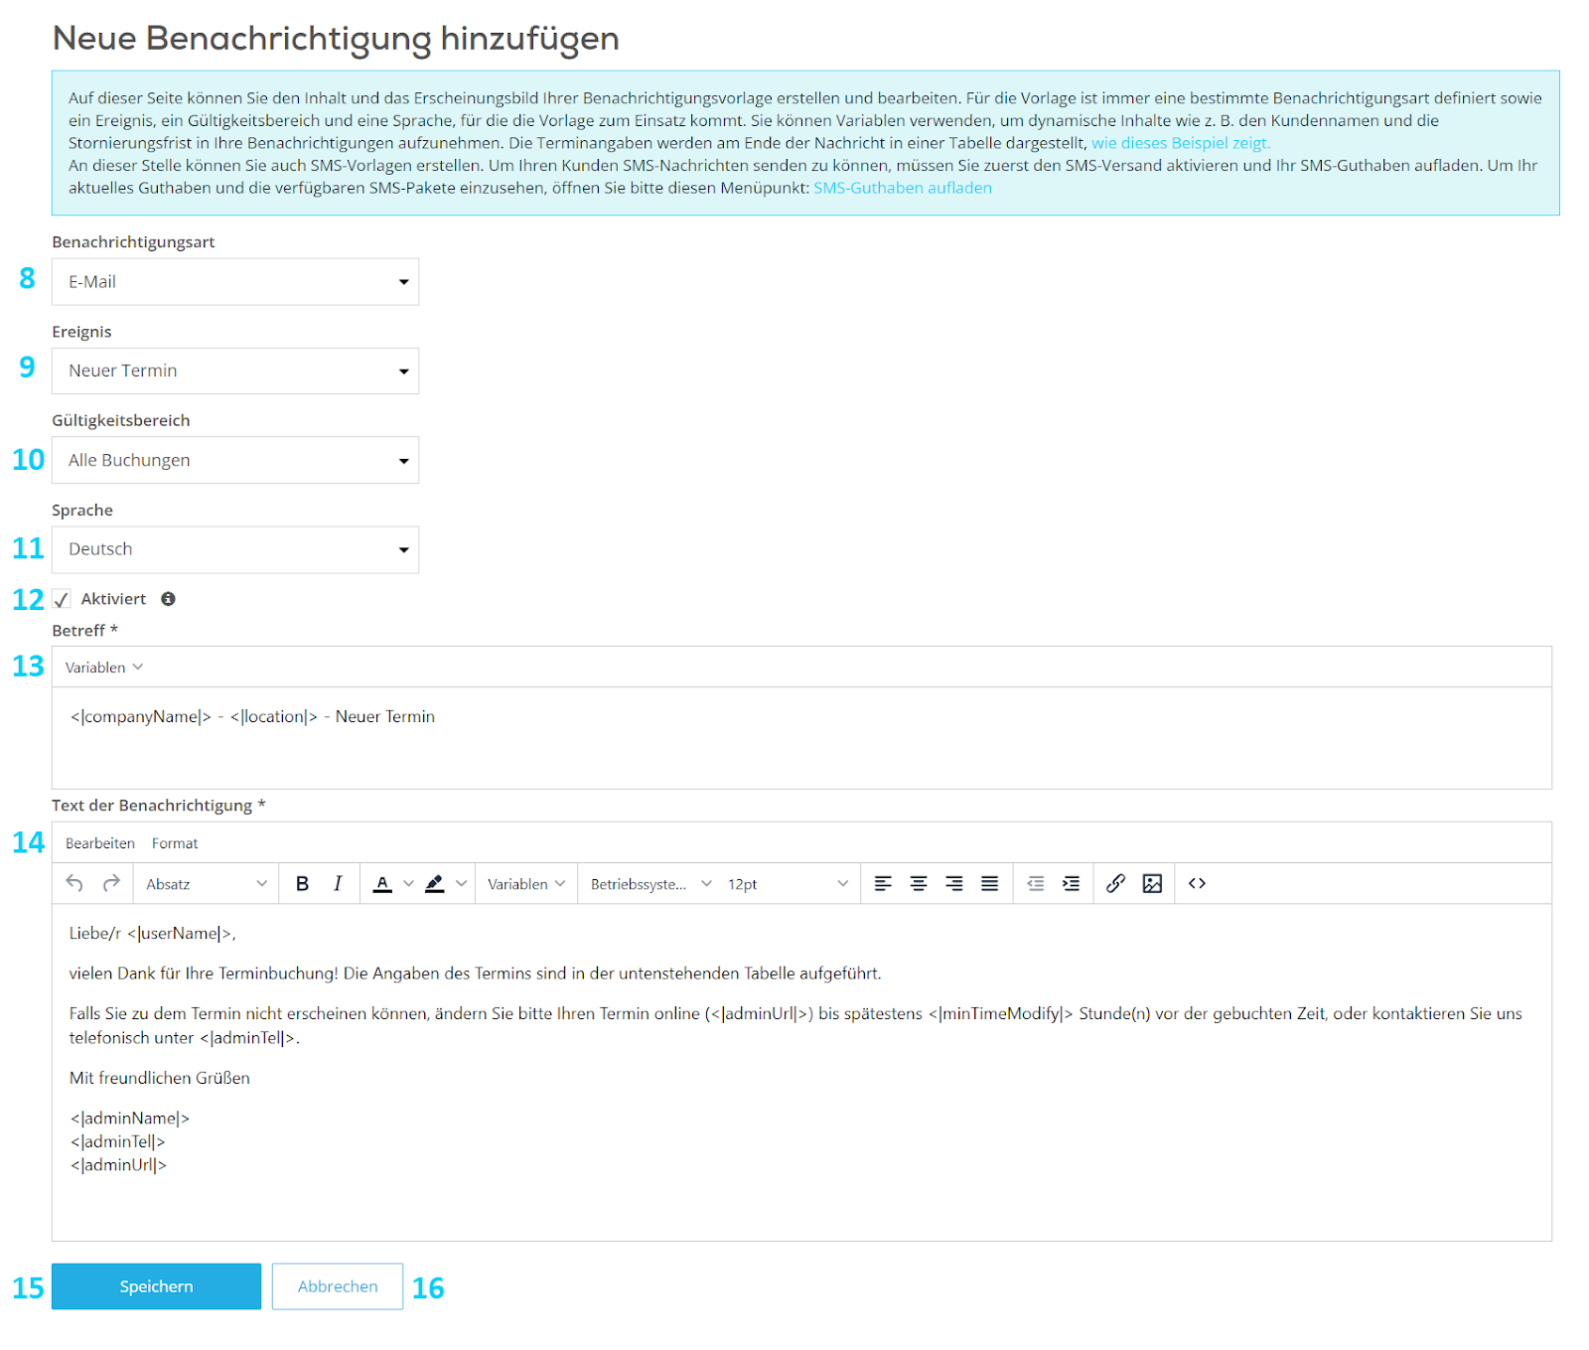Click the 'vielen Dank für Ihre Terminbuchung' paragraph
This screenshot has height=1350, width=1589.
(x=475, y=974)
